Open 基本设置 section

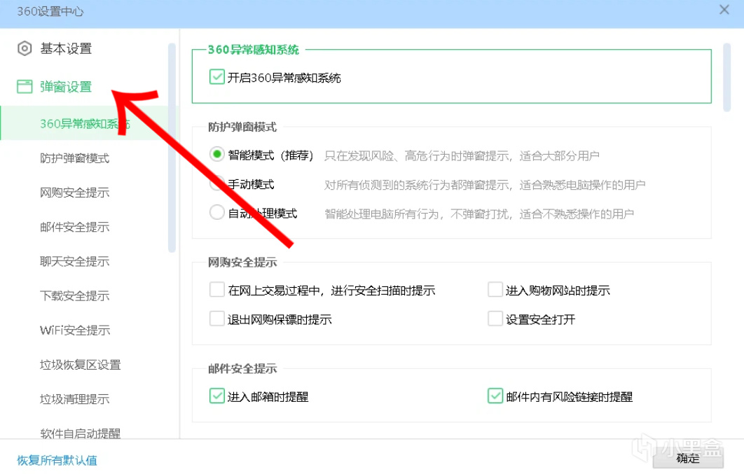click(x=66, y=48)
